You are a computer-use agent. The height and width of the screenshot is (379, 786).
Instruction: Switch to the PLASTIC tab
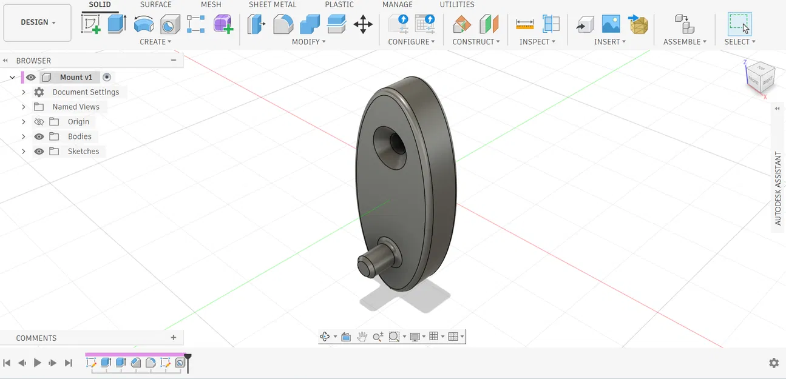(339, 5)
